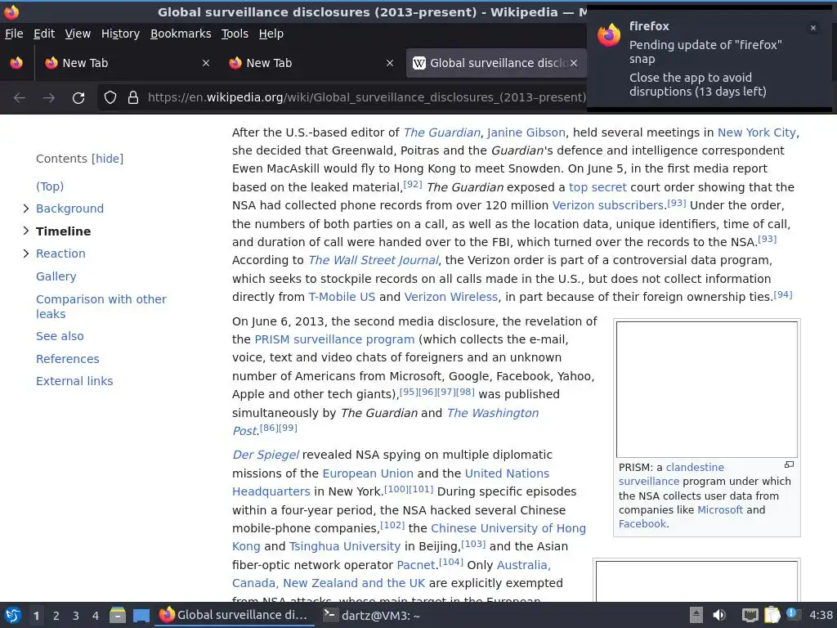Open the Bookmarks menu
The height and width of the screenshot is (628, 837).
pos(181,34)
